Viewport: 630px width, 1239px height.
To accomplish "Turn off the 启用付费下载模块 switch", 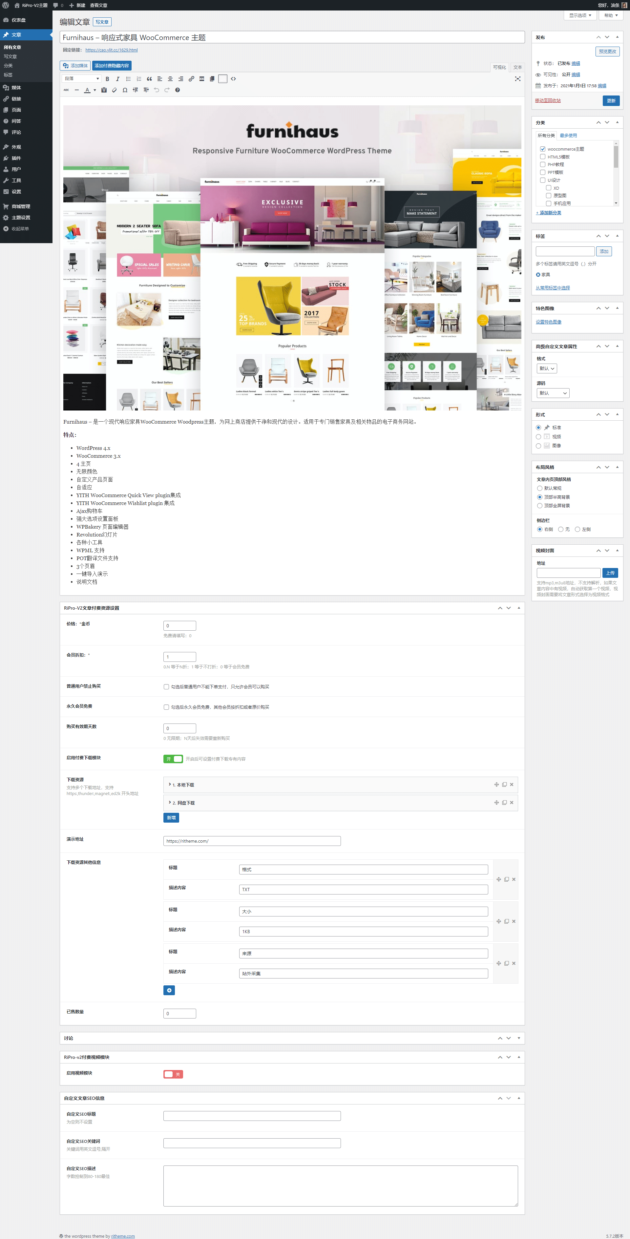I will click(173, 759).
